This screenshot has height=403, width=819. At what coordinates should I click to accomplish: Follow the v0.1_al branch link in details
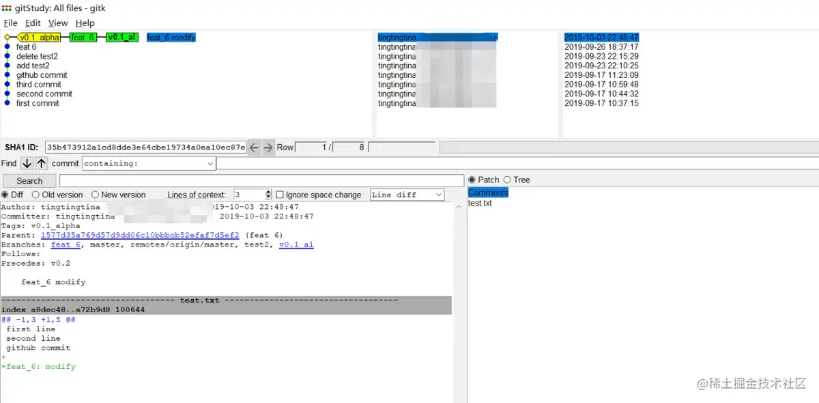(x=296, y=245)
